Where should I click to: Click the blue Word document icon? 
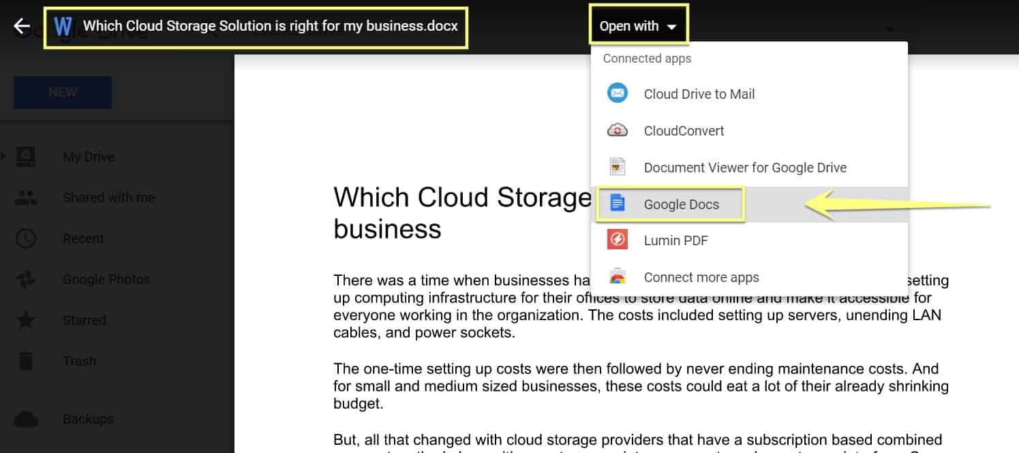pos(63,27)
